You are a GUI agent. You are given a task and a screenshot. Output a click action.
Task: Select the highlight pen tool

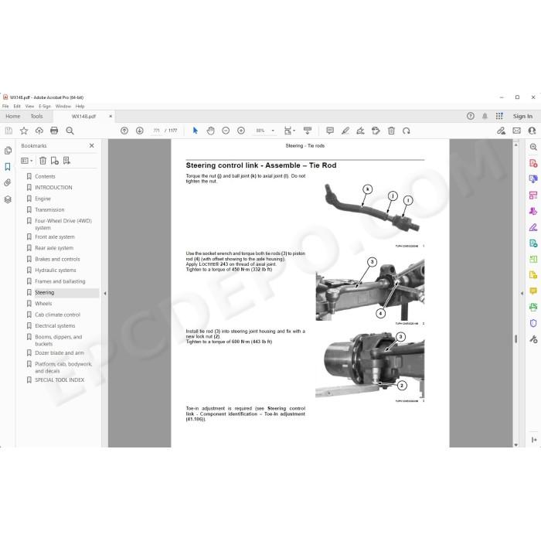point(345,131)
